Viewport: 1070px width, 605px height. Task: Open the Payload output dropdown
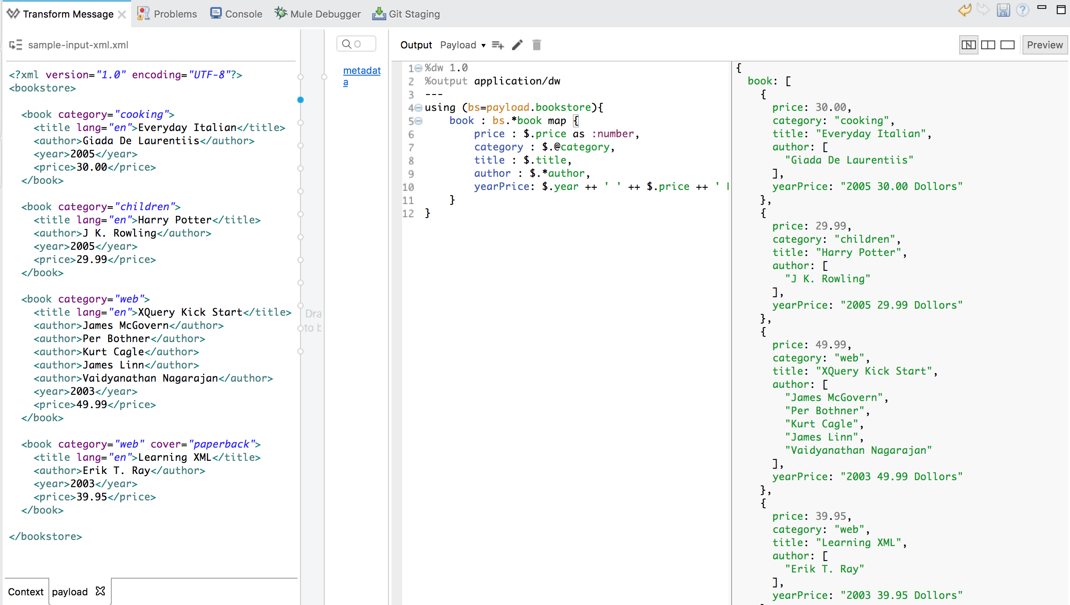463,45
